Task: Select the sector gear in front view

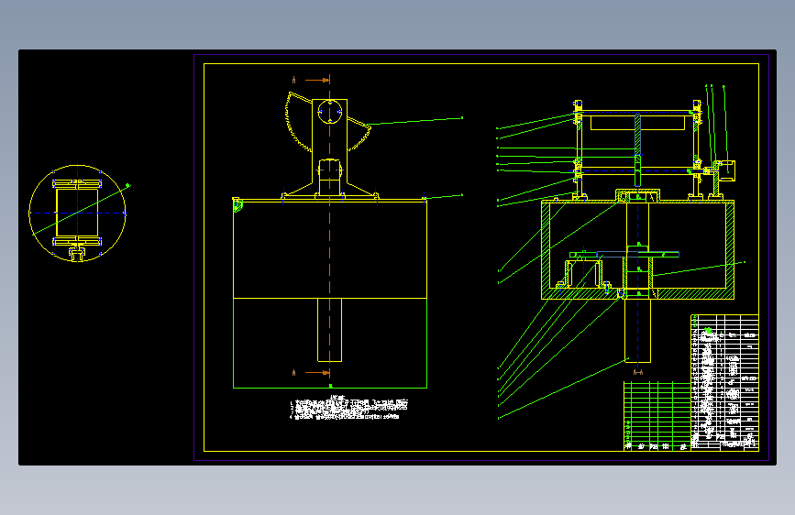Action: (x=327, y=123)
